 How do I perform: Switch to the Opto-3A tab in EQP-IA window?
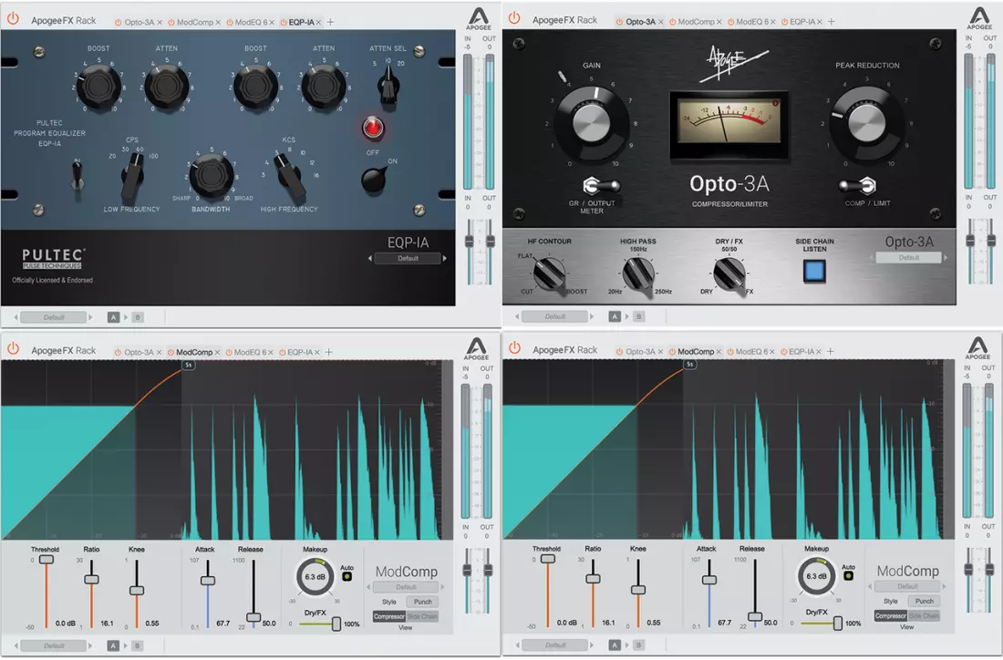coord(139,23)
